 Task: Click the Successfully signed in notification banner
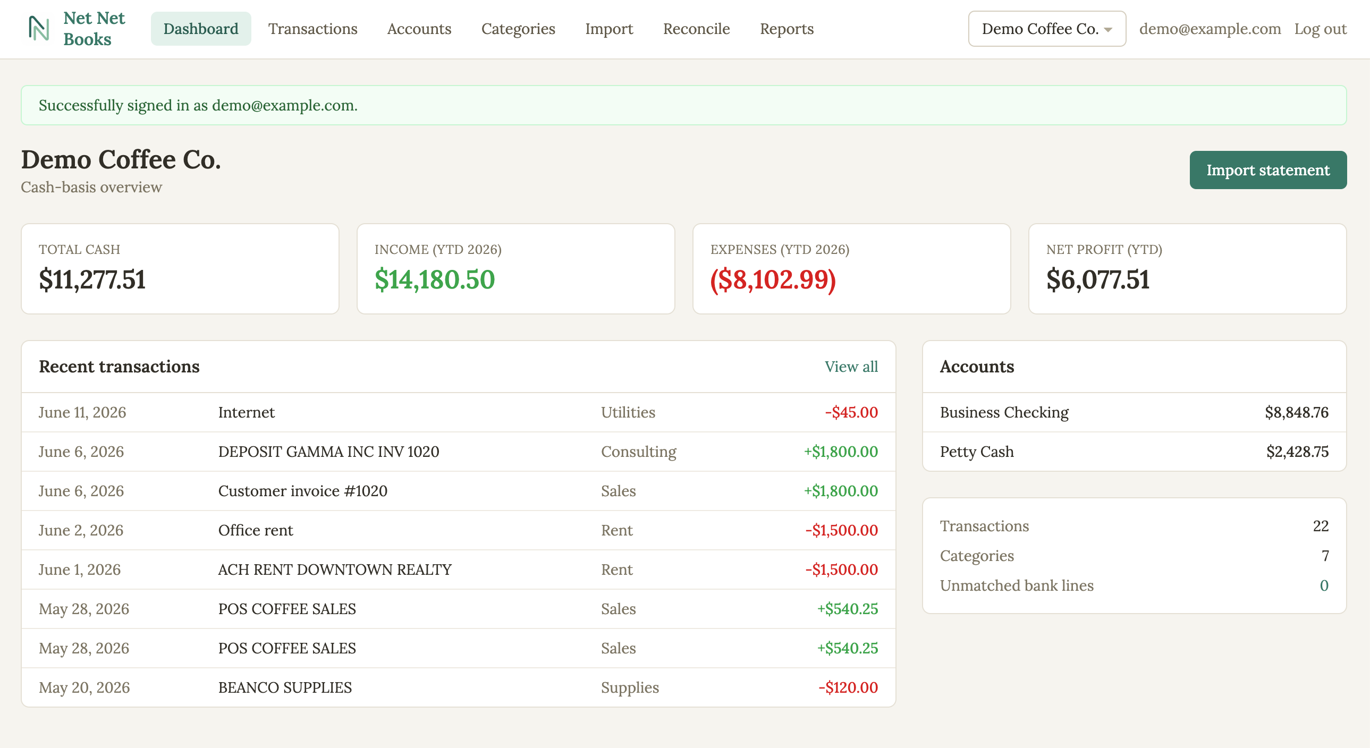click(x=684, y=105)
